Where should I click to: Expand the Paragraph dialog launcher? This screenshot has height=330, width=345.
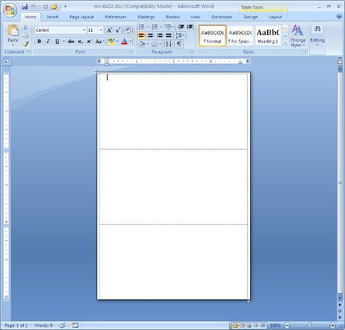(192, 52)
